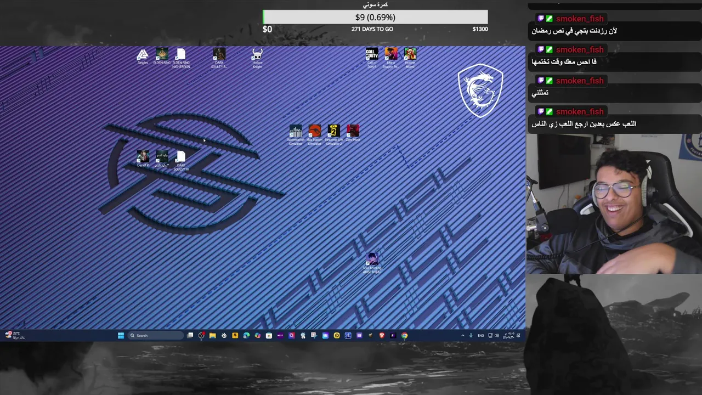Open the Solo Leveling ARISE desktop shortcut
This screenshot has width=702, height=395.
tap(372, 264)
